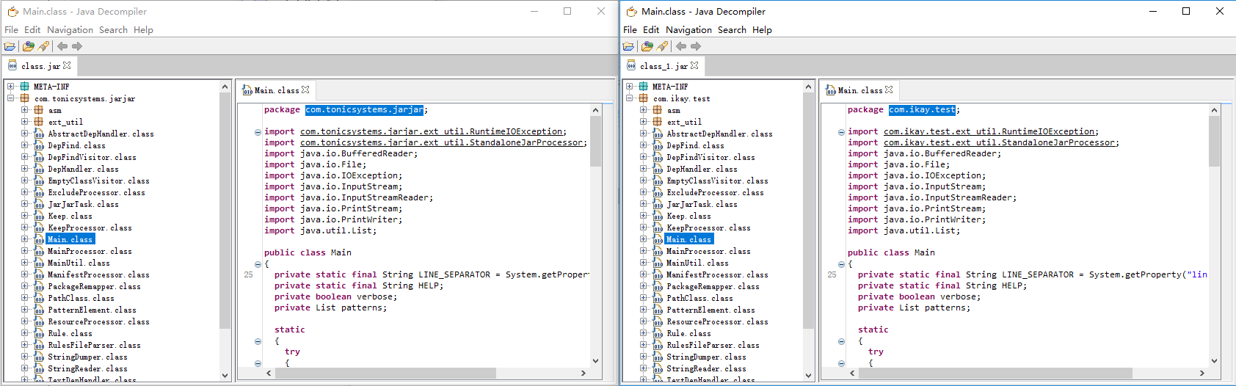Collapse class body fold marker in right editor
The width and height of the screenshot is (1236, 386).
(841, 264)
